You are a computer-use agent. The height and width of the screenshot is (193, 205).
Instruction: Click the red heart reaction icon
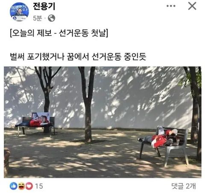(29, 186)
